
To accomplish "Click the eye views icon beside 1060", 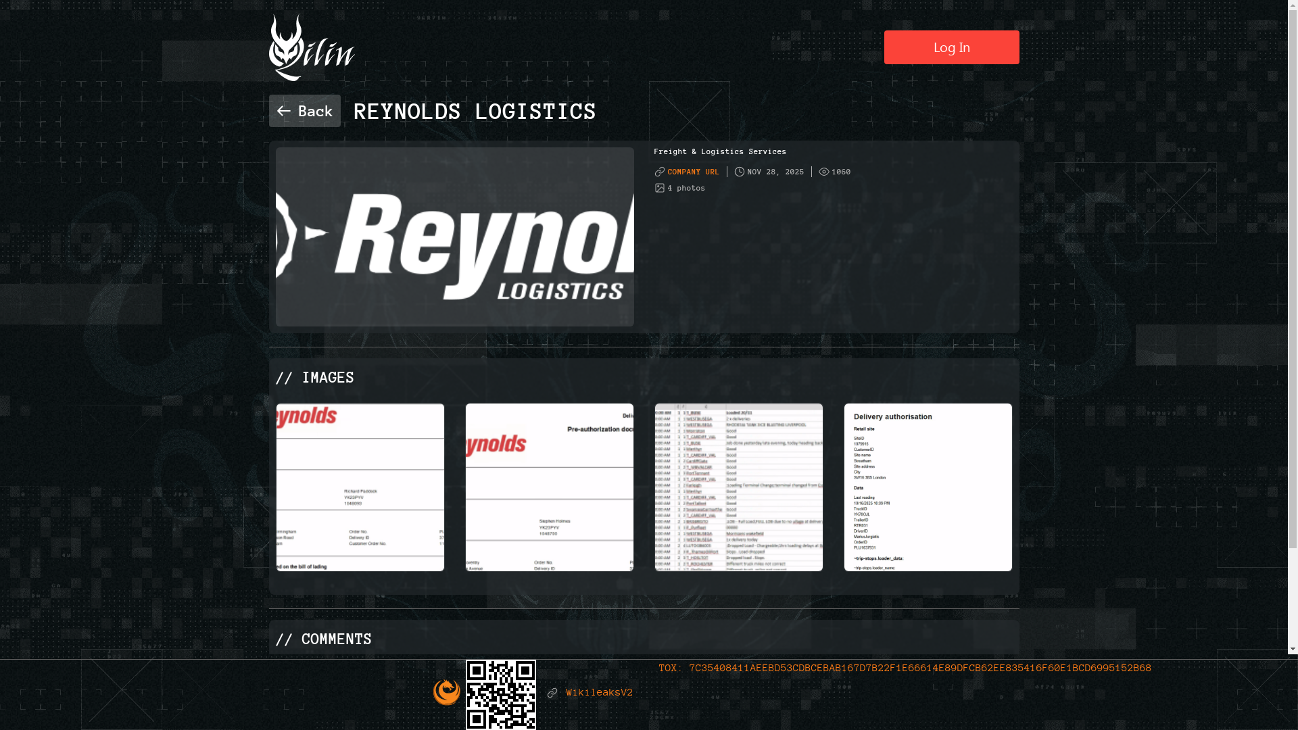I will 823,172.
